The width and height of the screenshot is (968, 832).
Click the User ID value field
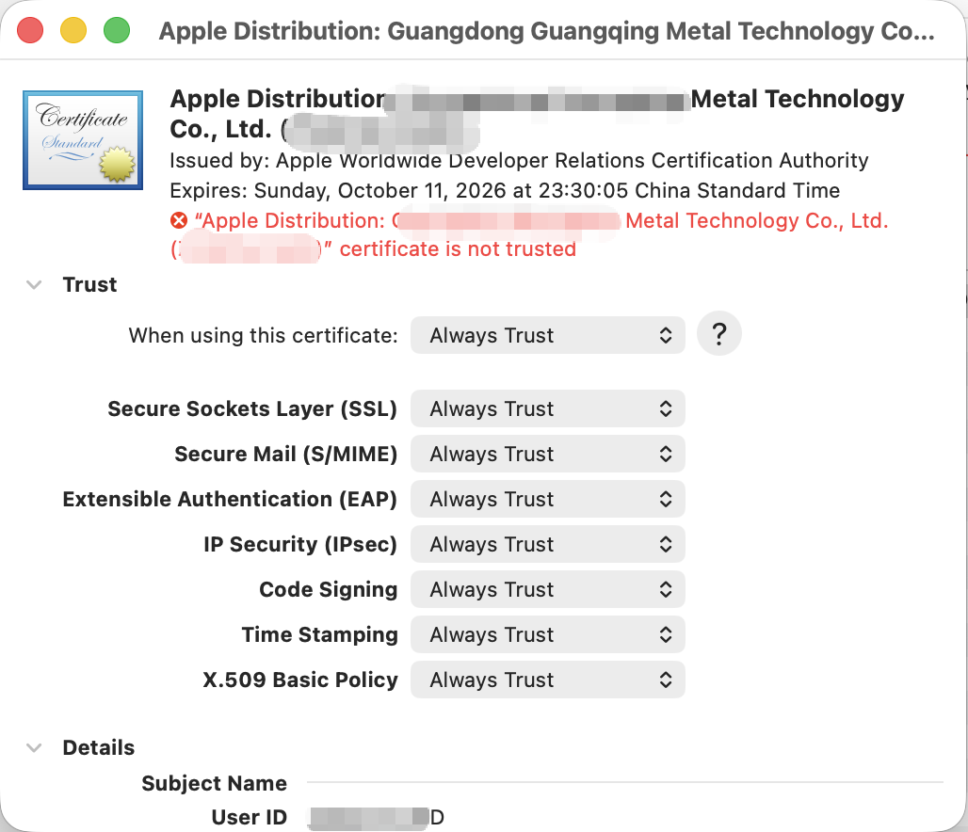click(377, 817)
